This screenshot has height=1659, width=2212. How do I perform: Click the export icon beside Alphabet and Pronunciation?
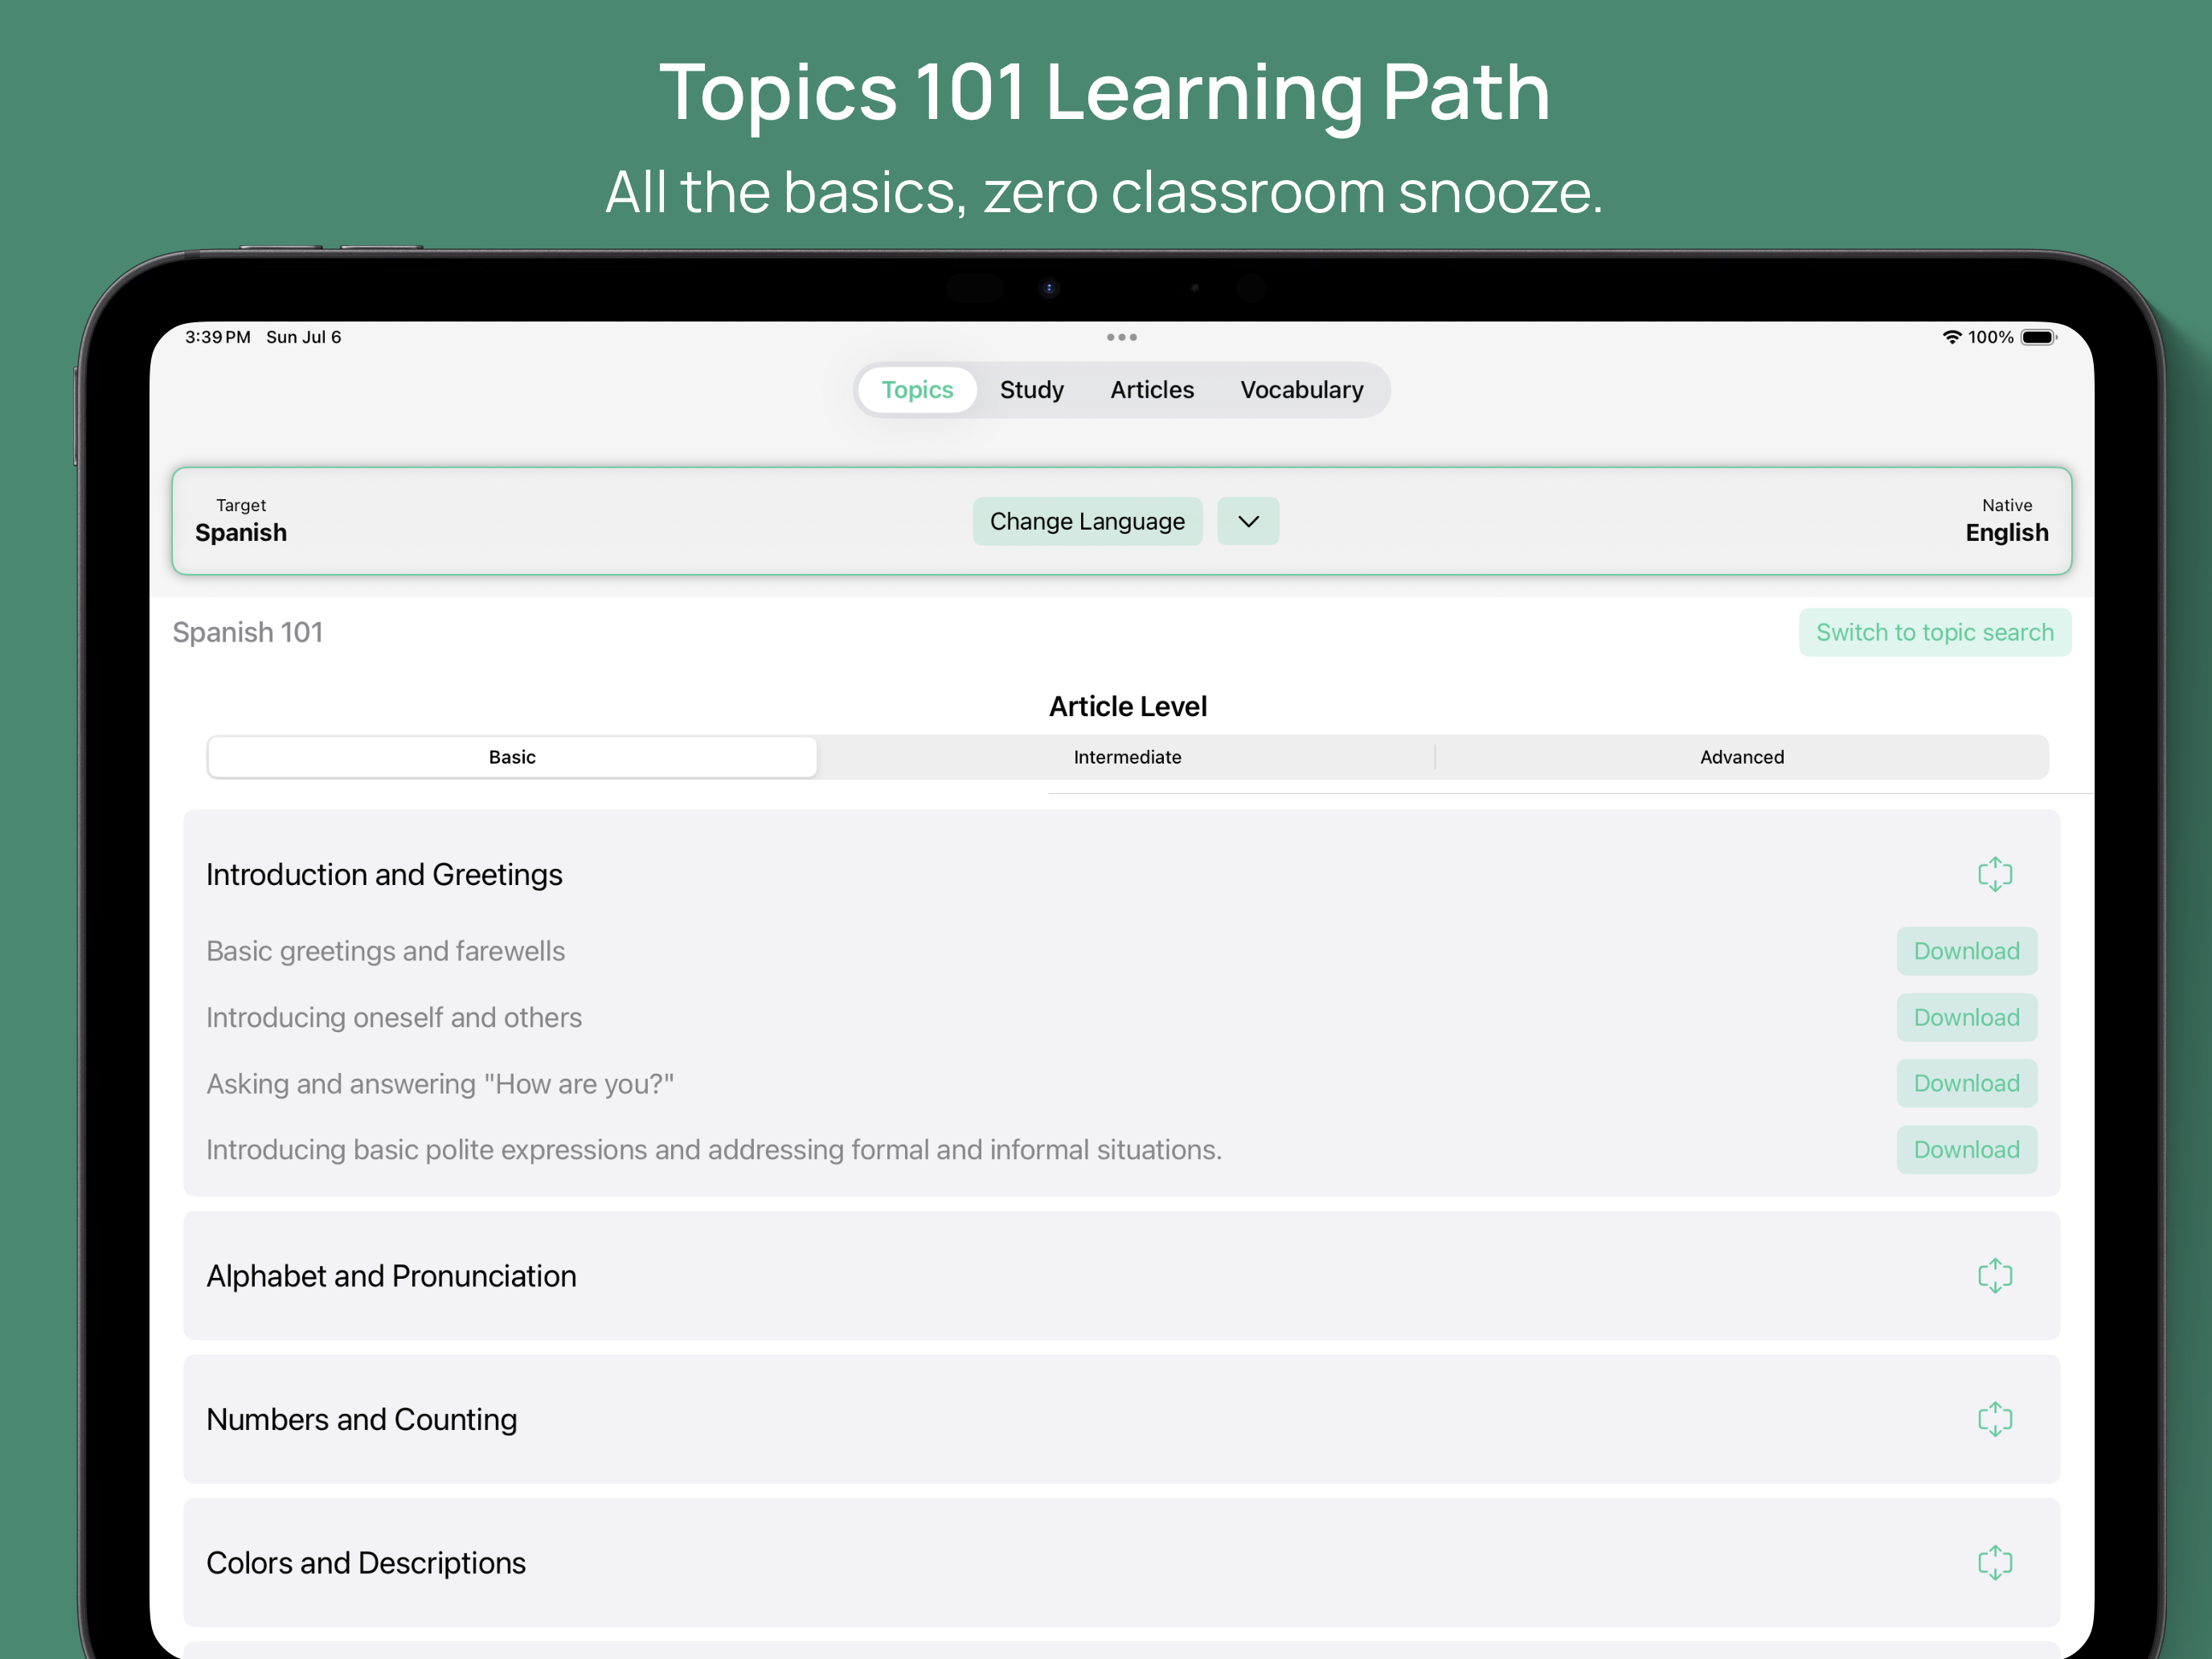1996,1275
